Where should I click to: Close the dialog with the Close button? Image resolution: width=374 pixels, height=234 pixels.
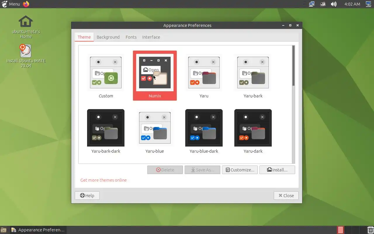[x=286, y=196]
